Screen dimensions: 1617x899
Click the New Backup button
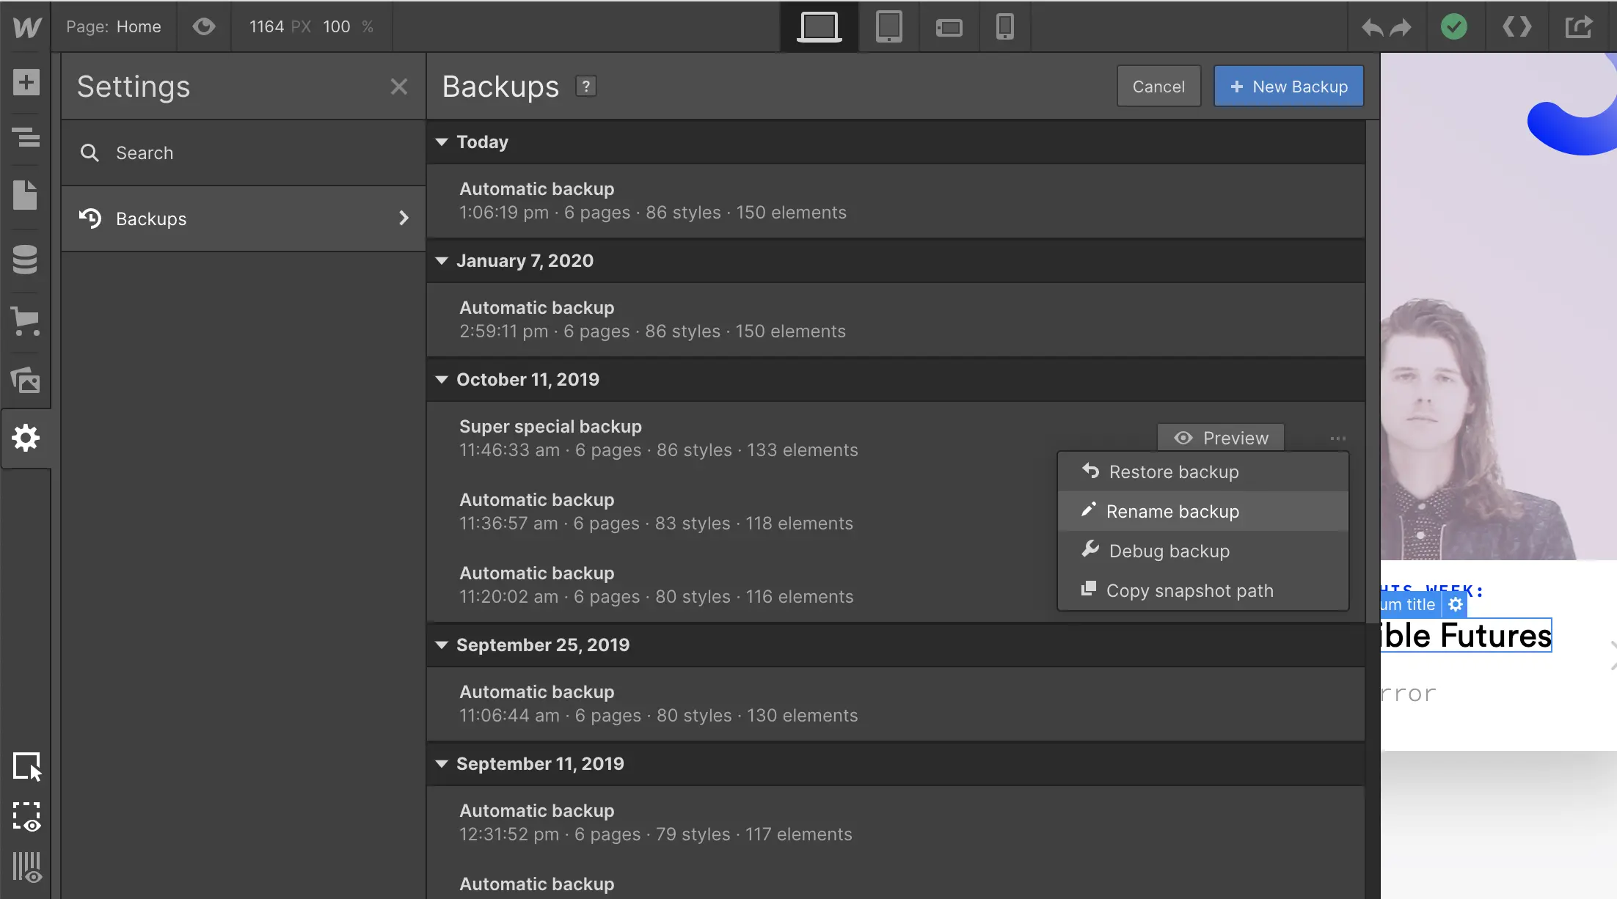(x=1288, y=87)
